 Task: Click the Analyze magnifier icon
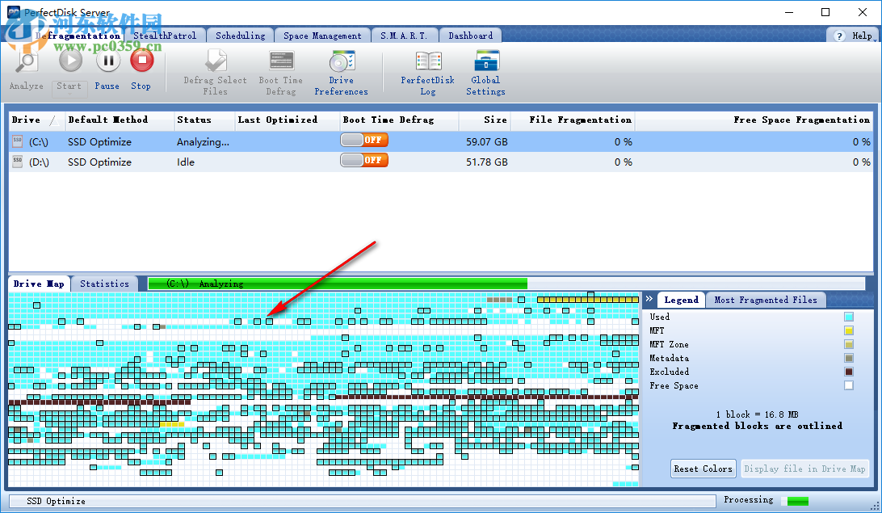[x=26, y=61]
